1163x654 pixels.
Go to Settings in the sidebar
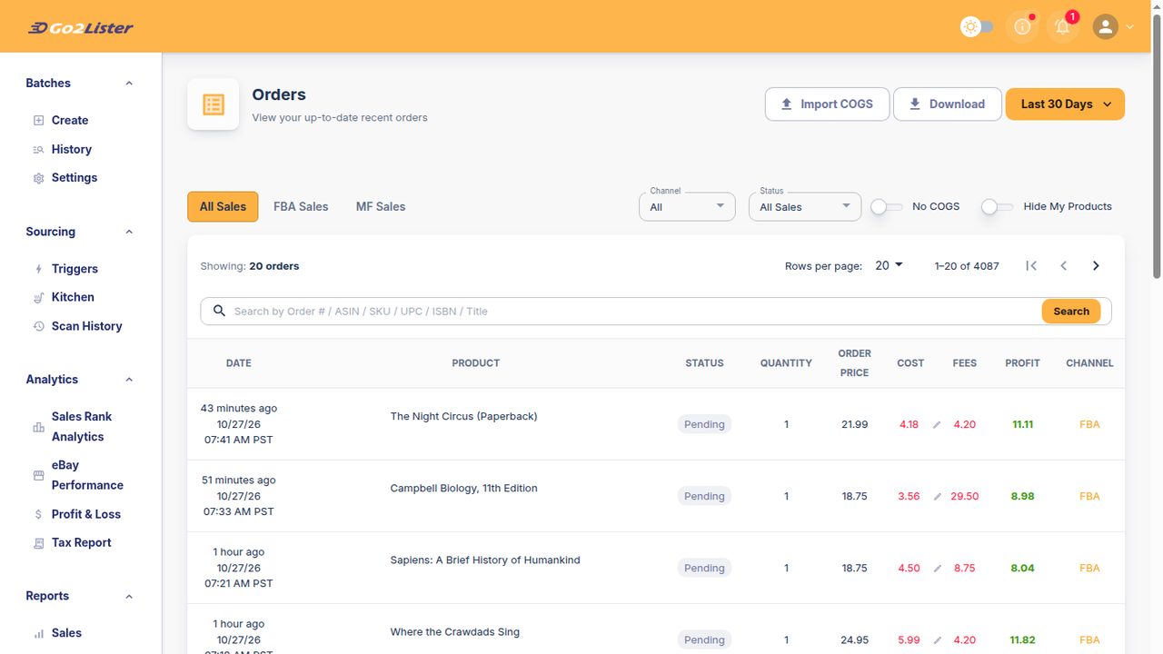(75, 177)
